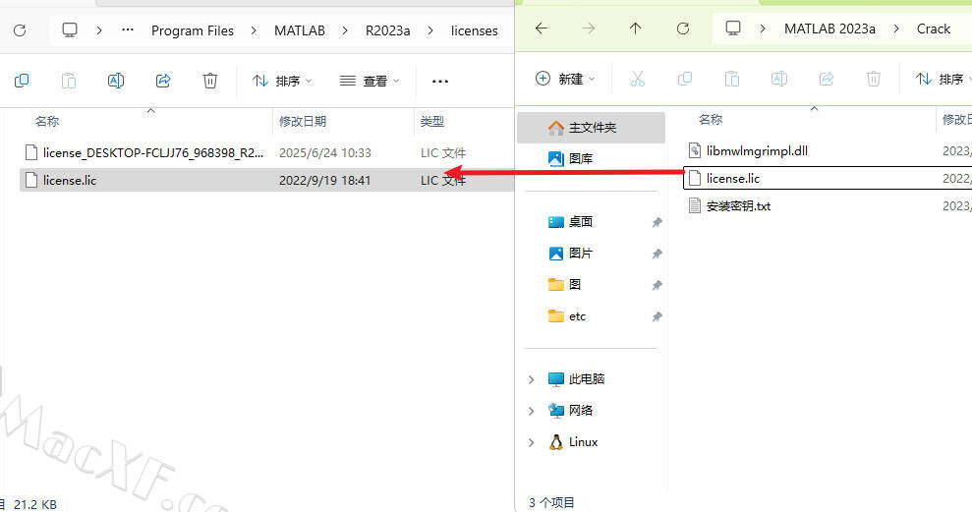Click the 2025/6/24 10:33 date cell
Viewport: 972px width, 512px height.
click(325, 152)
